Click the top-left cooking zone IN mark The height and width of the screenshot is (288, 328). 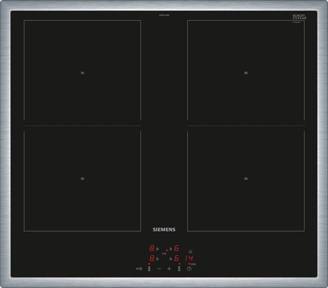[x=83, y=73]
